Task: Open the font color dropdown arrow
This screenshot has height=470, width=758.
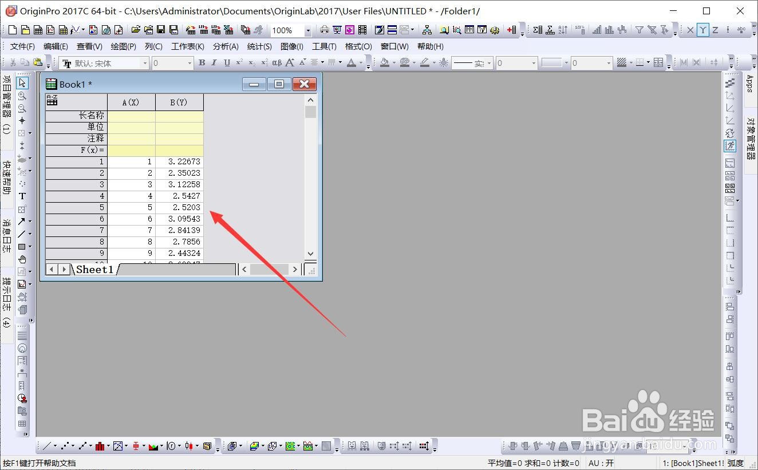Action: (x=361, y=63)
